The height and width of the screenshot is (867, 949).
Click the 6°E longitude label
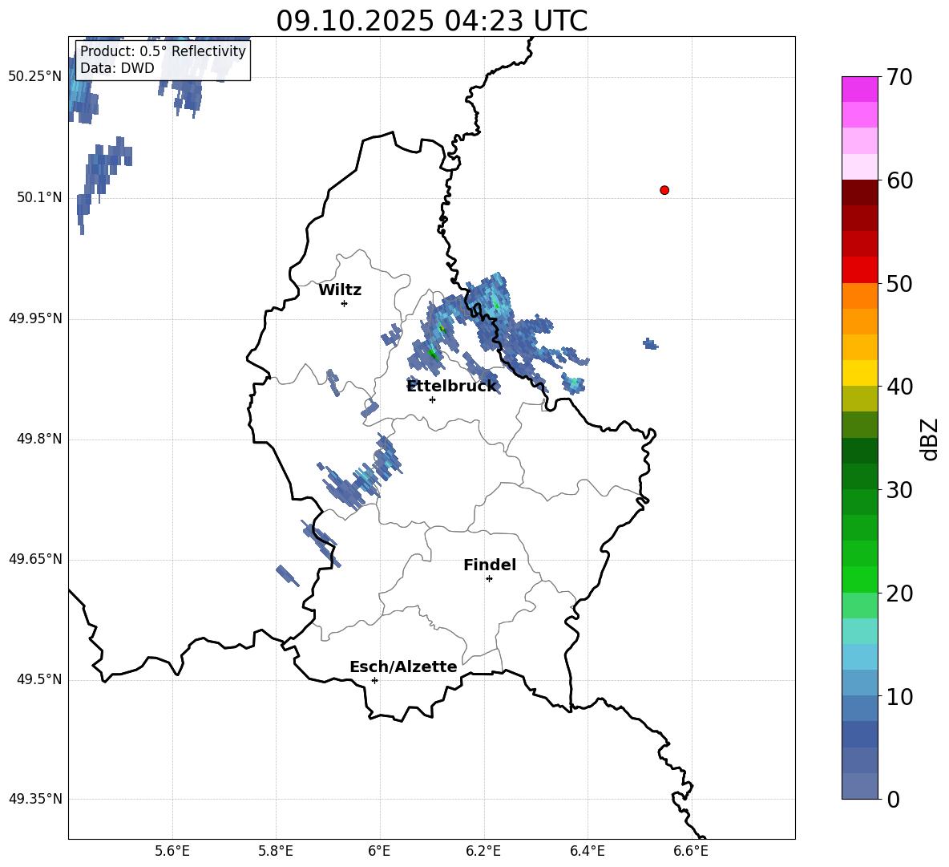click(x=379, y=851)
